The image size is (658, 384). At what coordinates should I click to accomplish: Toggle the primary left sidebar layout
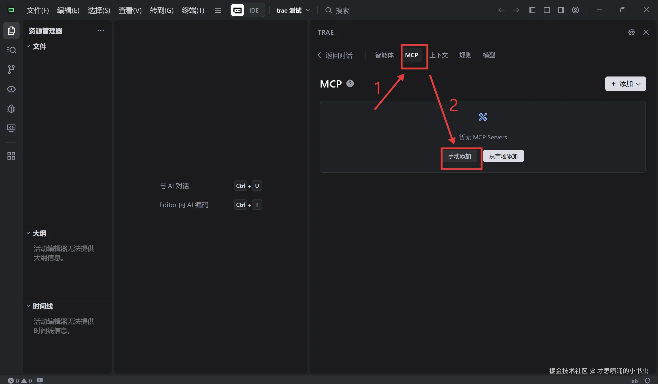[x=532, y=10]
